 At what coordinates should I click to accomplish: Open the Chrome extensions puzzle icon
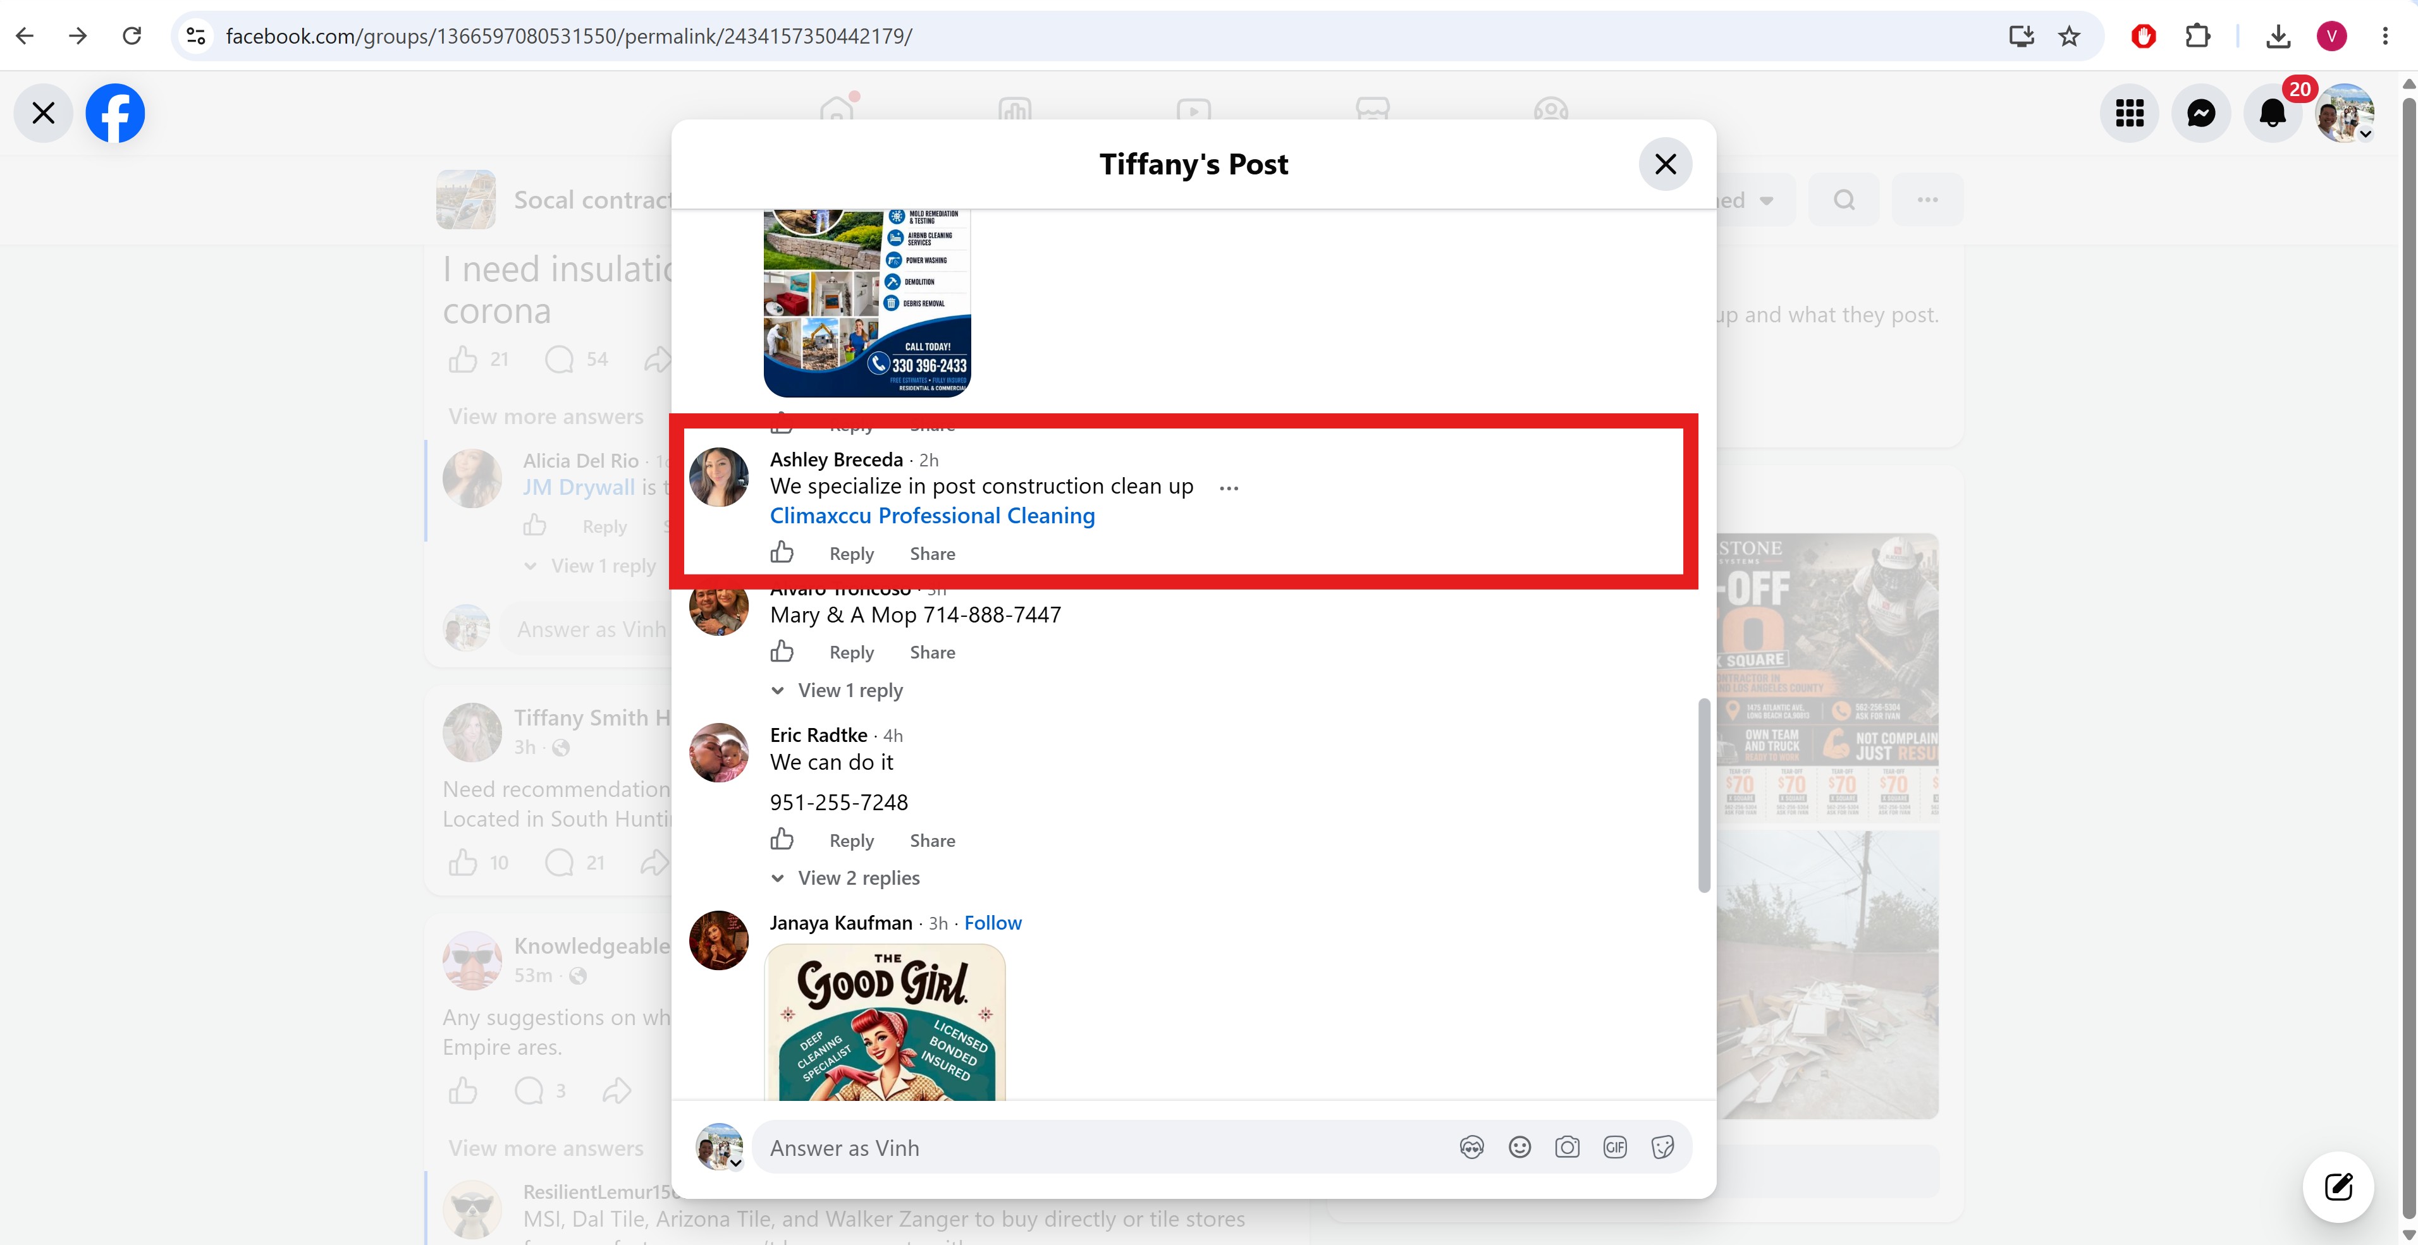pyautogui.click(x=2197, y=35)
